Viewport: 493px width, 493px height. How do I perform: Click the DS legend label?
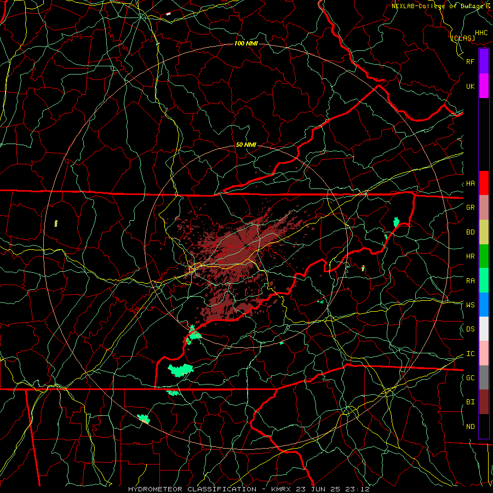pyautogui.click(x=471, y=329)
